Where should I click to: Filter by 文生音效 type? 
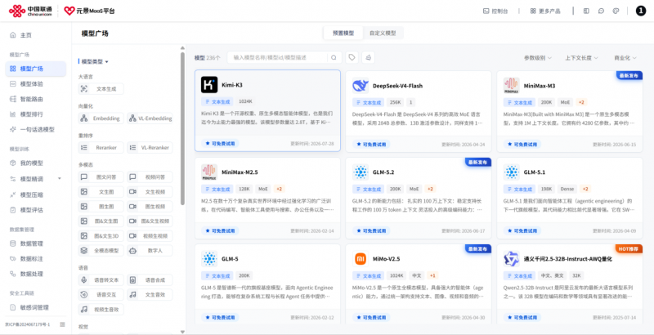[x=150, y=295]
